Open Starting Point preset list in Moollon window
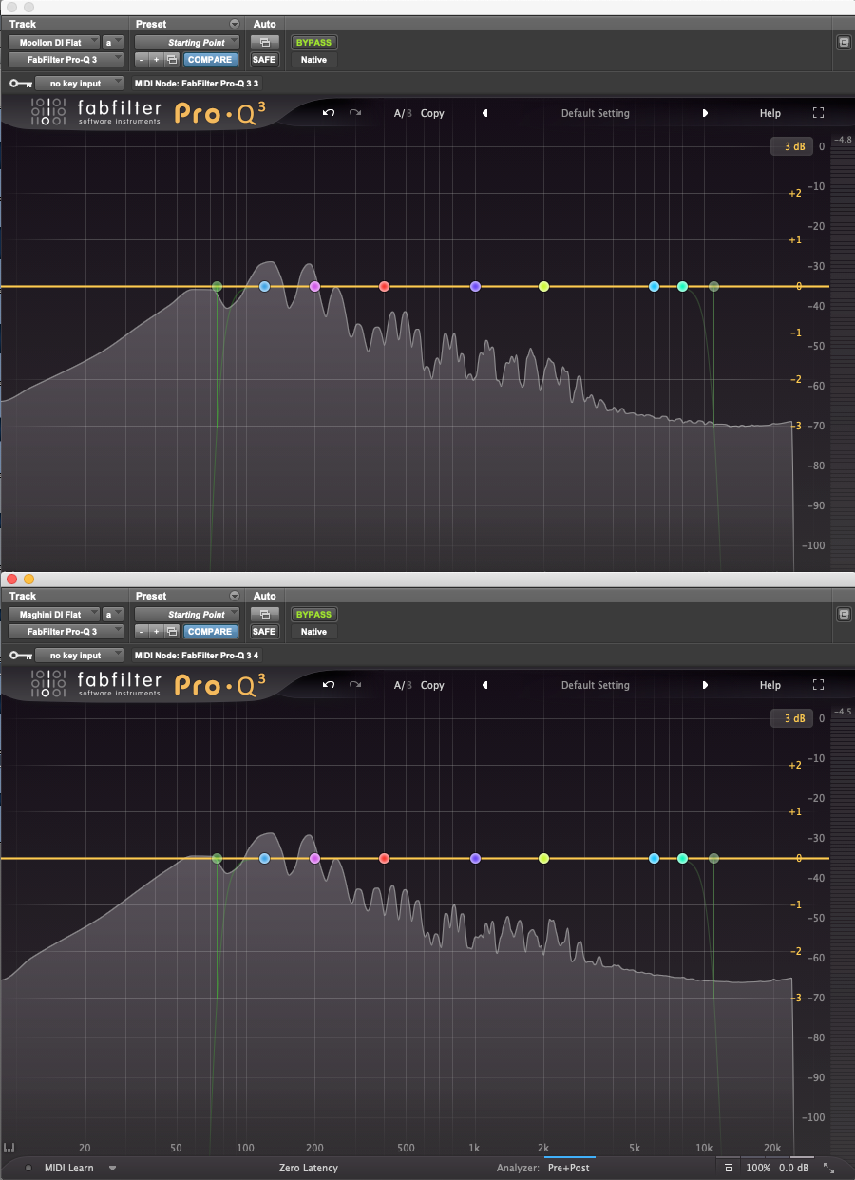Viewport: 855px width, 1180px height. click(x=187, y=43)
